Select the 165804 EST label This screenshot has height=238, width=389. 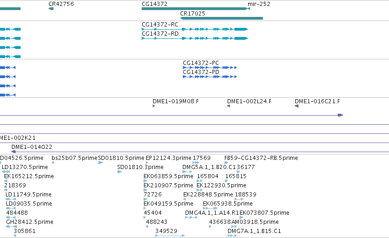(208, 176)
